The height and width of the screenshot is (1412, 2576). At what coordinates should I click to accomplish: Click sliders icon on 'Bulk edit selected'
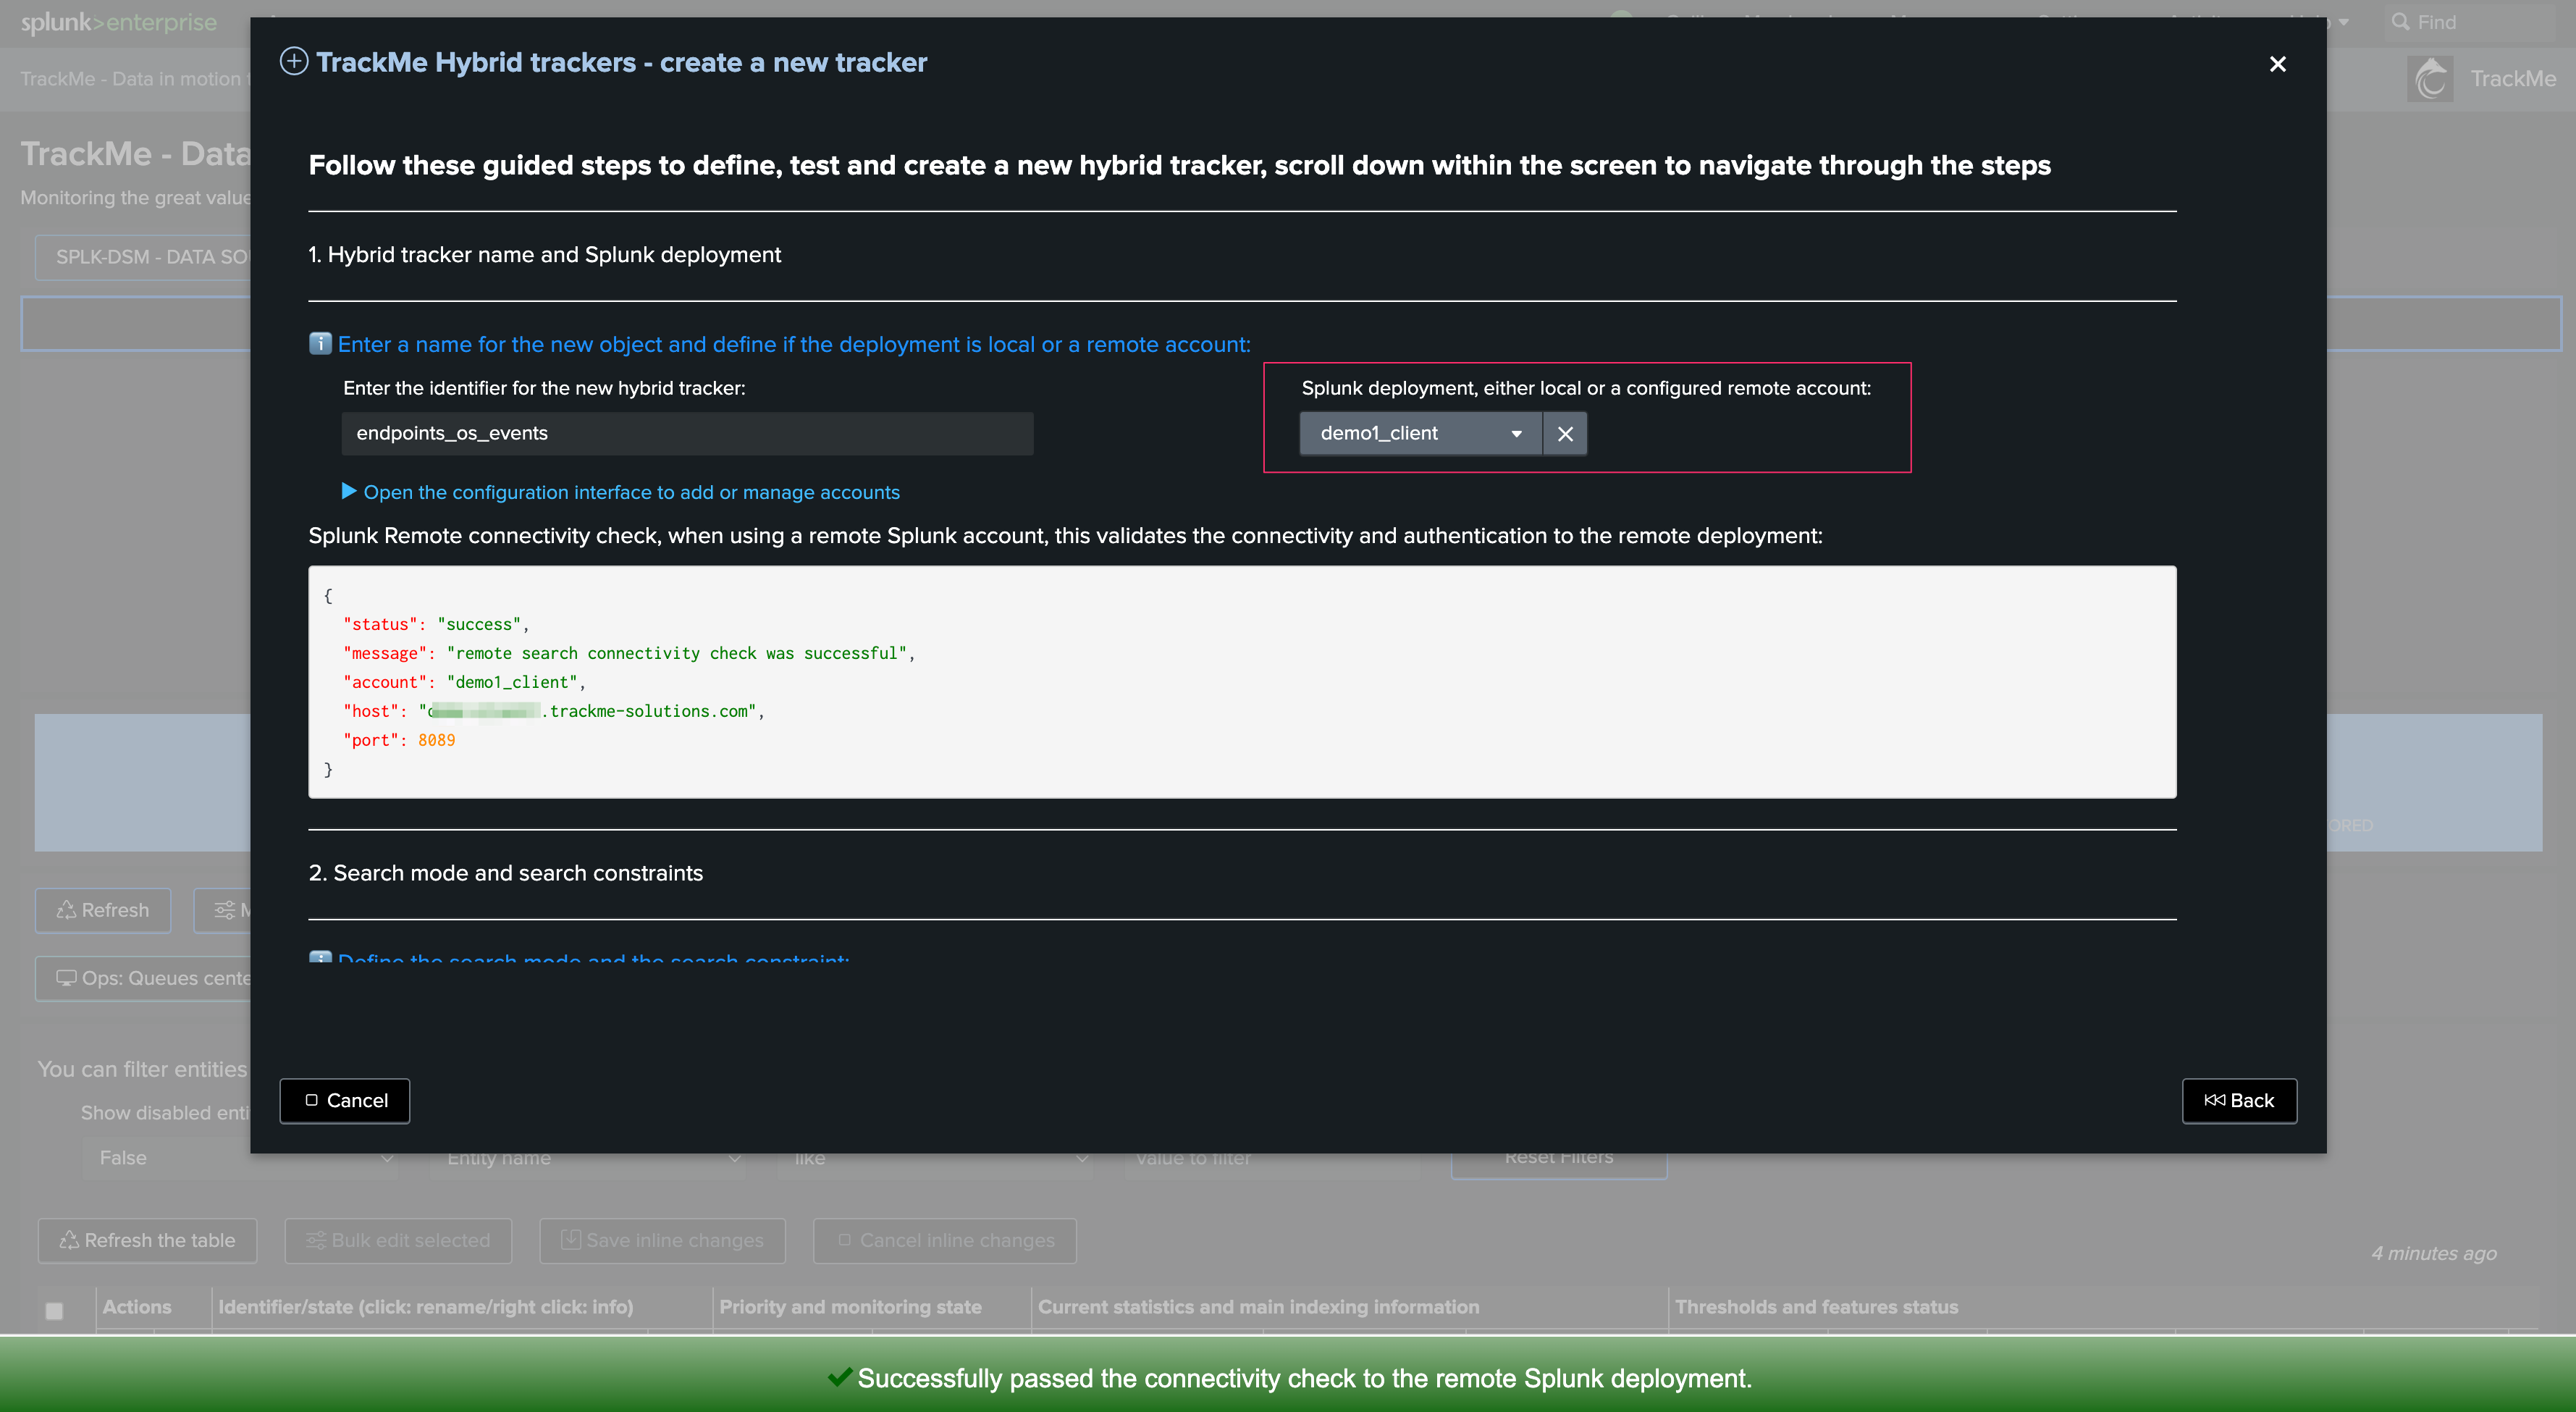tap(316, 1240)
